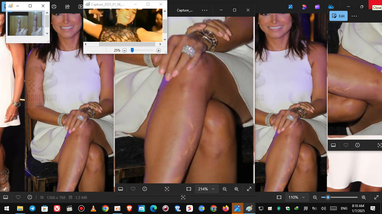This screenshot has width=382, height=214.
Task: Click the Share icon in the Photos toolbar
Action: [67, 7]
